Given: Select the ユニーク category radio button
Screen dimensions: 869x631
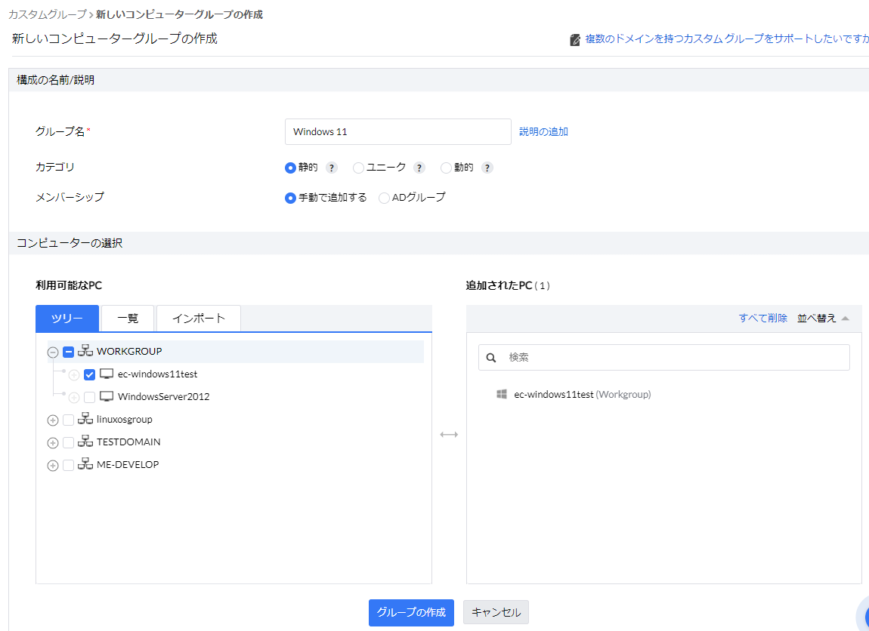Looking at the screenshot, I should (358, 168).
